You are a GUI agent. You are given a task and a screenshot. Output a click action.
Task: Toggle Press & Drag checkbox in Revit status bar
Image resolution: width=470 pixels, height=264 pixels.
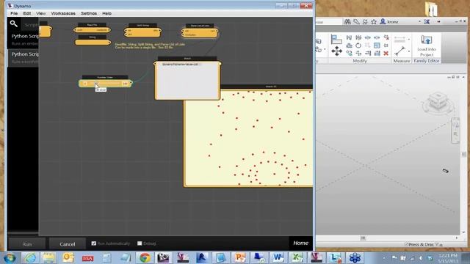(406, 244)
